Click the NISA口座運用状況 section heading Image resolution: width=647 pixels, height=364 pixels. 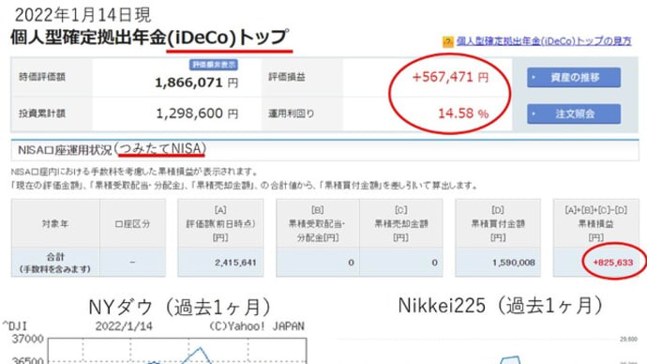tap(113, 149)
